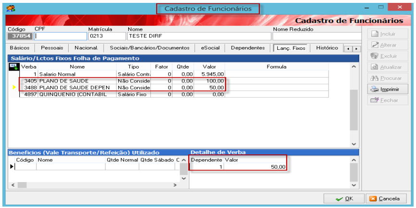Open the Histórico tab
416x208 pixels.
pyautogui.click(x=327, y=48)
